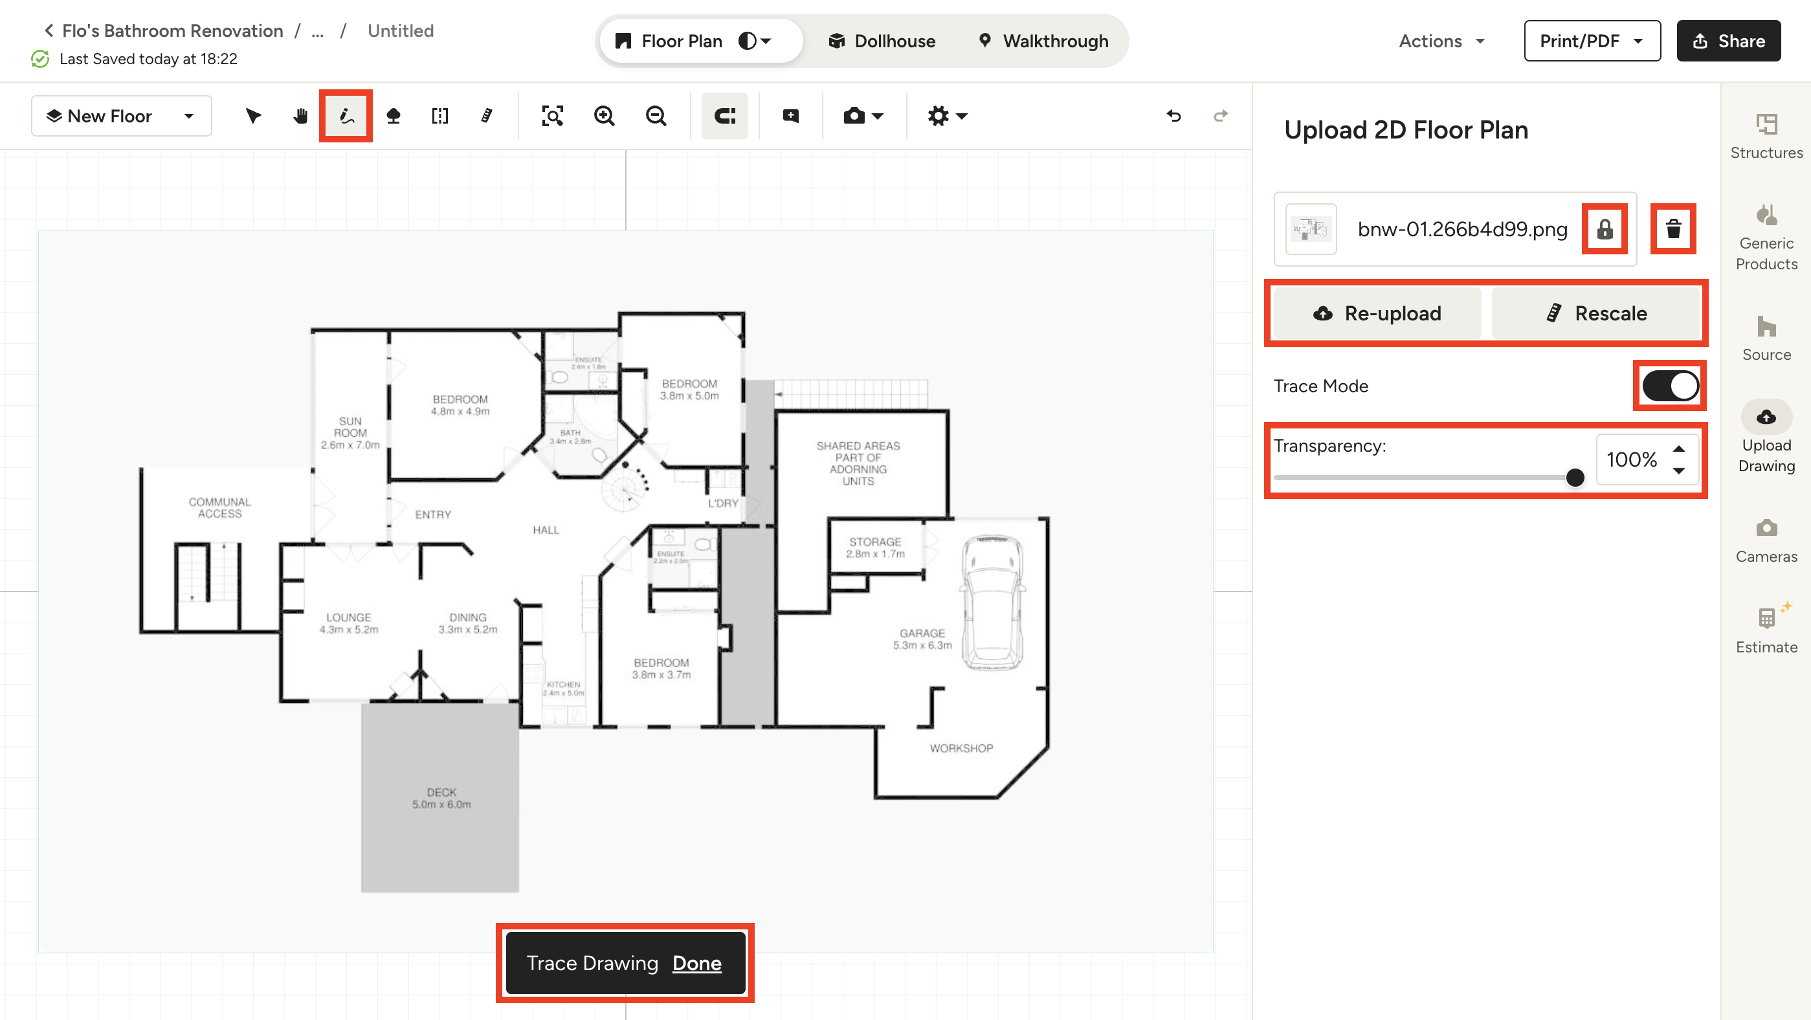The image size is (1811, 1020).
Task: Expand the Print/PDF dropdown
Action: (1592, 41)
